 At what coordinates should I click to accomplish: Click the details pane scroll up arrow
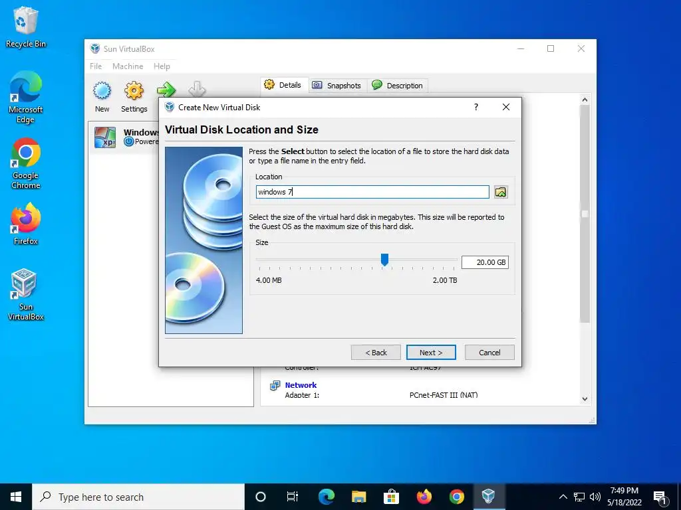point(585,100)
